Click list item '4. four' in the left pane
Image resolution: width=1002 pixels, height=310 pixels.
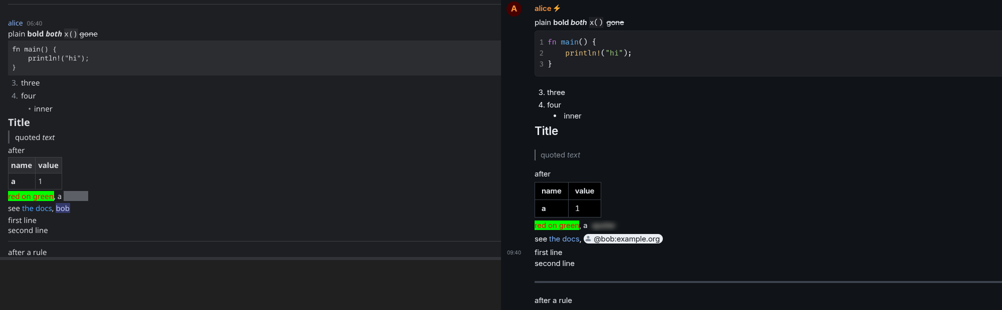point(24,96)
